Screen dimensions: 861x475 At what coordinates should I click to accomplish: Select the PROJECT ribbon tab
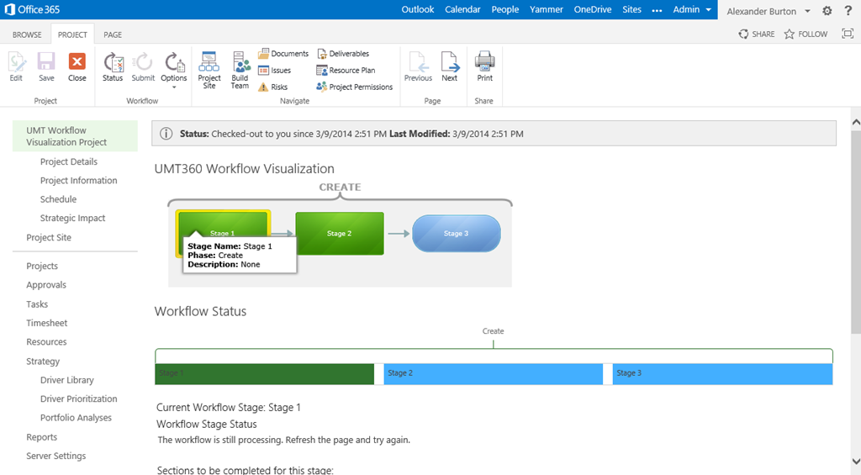(x=72, y=34)
